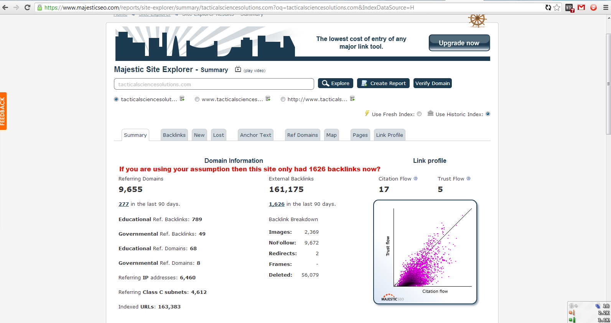Screen dimensions: 611x323
Task: Open the Gmail extension icon
Action: pyautogui.click(x=581, y=7)
